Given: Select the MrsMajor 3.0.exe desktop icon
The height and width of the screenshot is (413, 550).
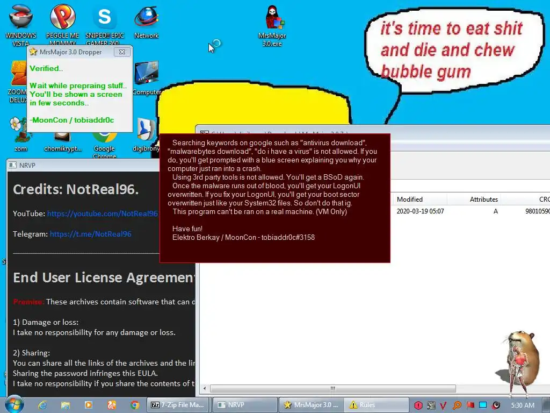Looking at the screenshot, I should pos(272,25).
